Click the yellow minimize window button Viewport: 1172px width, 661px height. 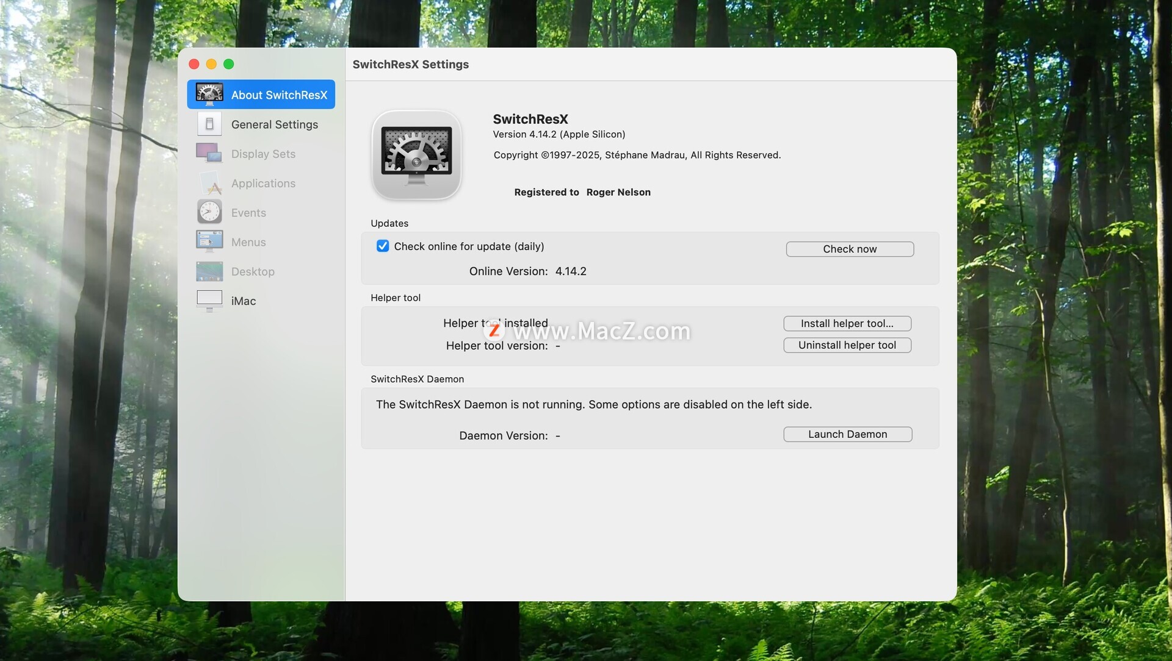pyautogui.click(x=211, y=64)
